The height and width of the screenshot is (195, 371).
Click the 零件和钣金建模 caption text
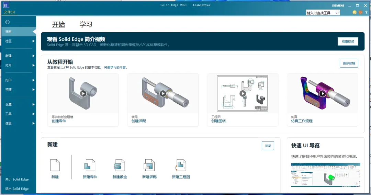tap(63, 117)
